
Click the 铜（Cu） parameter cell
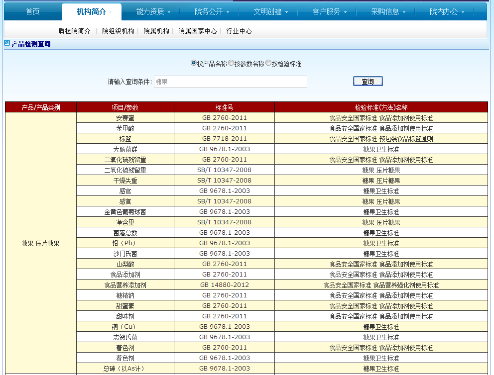125,327
